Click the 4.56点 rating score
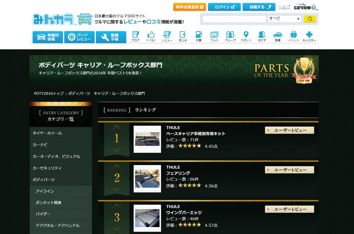 pos(211,186)
